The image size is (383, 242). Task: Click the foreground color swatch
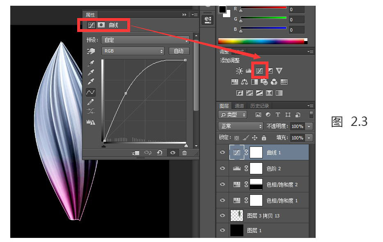coord(222,9)
